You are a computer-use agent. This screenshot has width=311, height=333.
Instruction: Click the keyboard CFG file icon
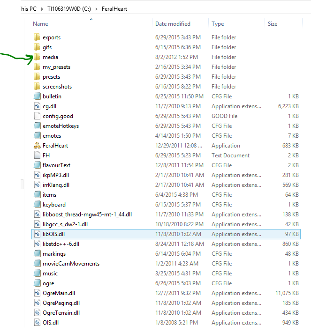coord(37,205)
